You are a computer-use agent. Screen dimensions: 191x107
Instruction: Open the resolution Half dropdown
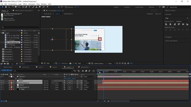tap(83, 63)
